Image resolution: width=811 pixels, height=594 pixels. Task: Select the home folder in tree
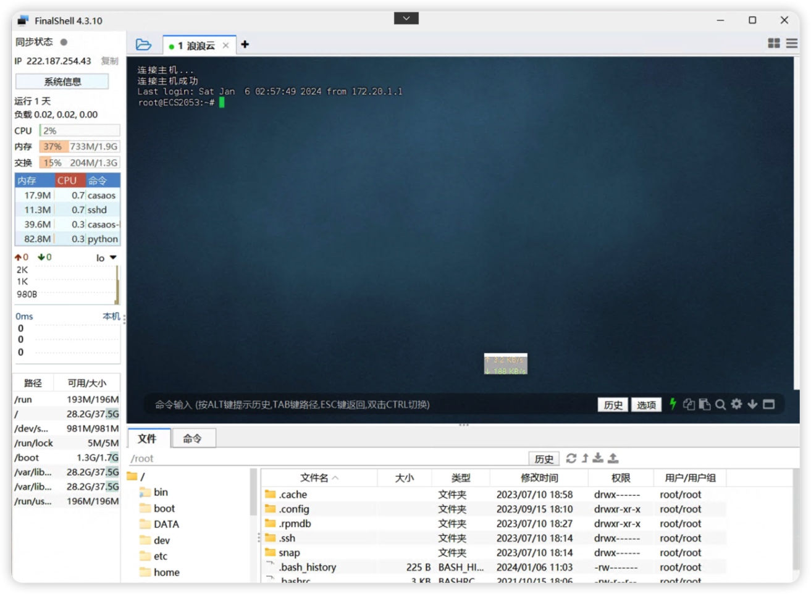tap(160, 572)
